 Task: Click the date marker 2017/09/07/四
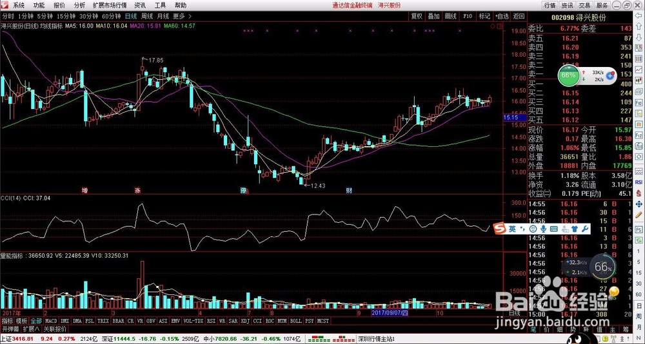point(389,313)
